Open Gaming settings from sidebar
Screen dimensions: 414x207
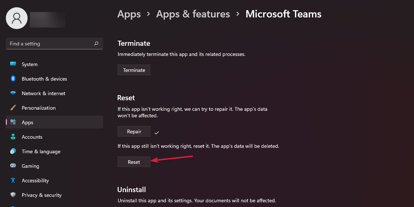(31, 166)
